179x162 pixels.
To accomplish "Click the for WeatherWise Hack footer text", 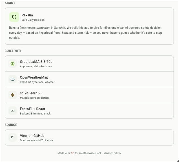I will (x=88, y=153).
